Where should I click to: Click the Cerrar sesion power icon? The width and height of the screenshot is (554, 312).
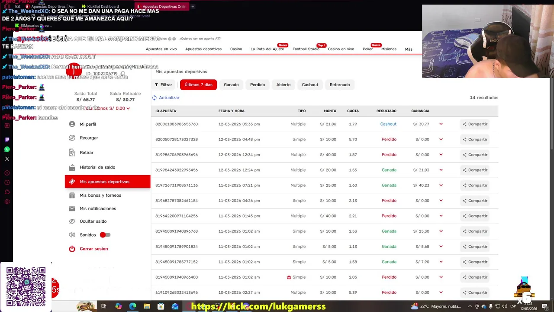coord(72,249)
